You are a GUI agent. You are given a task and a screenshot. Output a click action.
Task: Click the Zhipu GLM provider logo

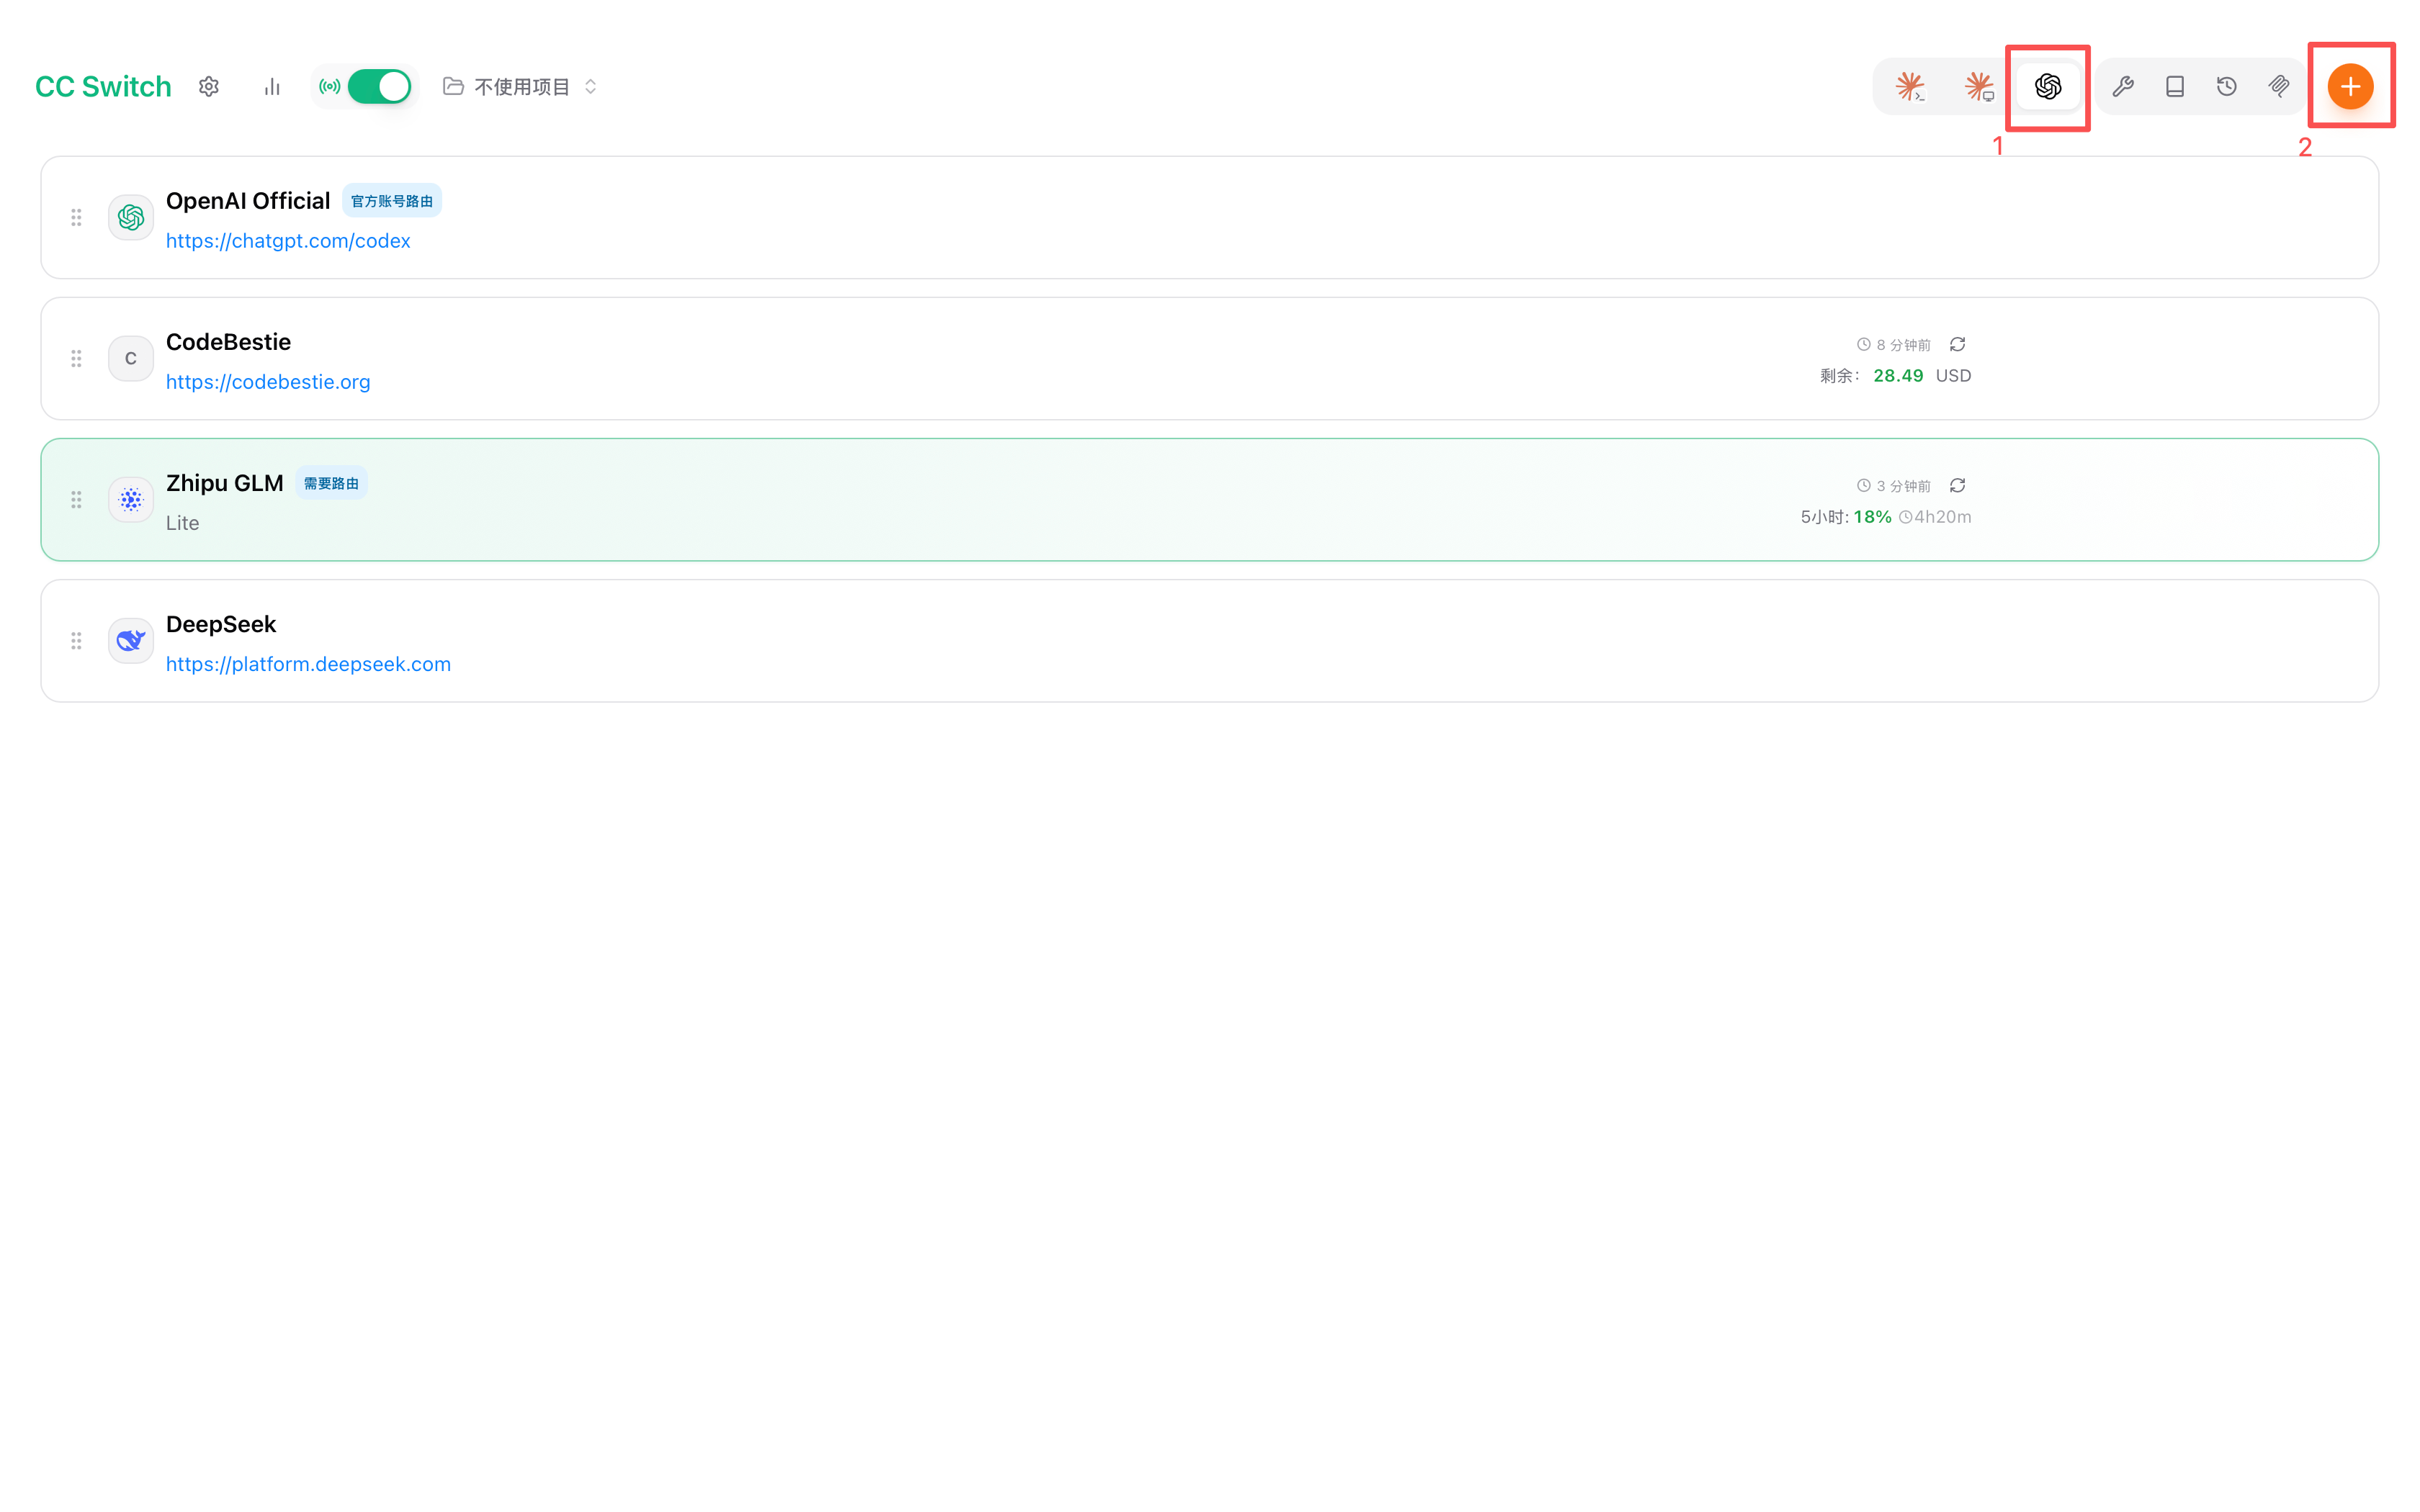click(x=131, y=499)
